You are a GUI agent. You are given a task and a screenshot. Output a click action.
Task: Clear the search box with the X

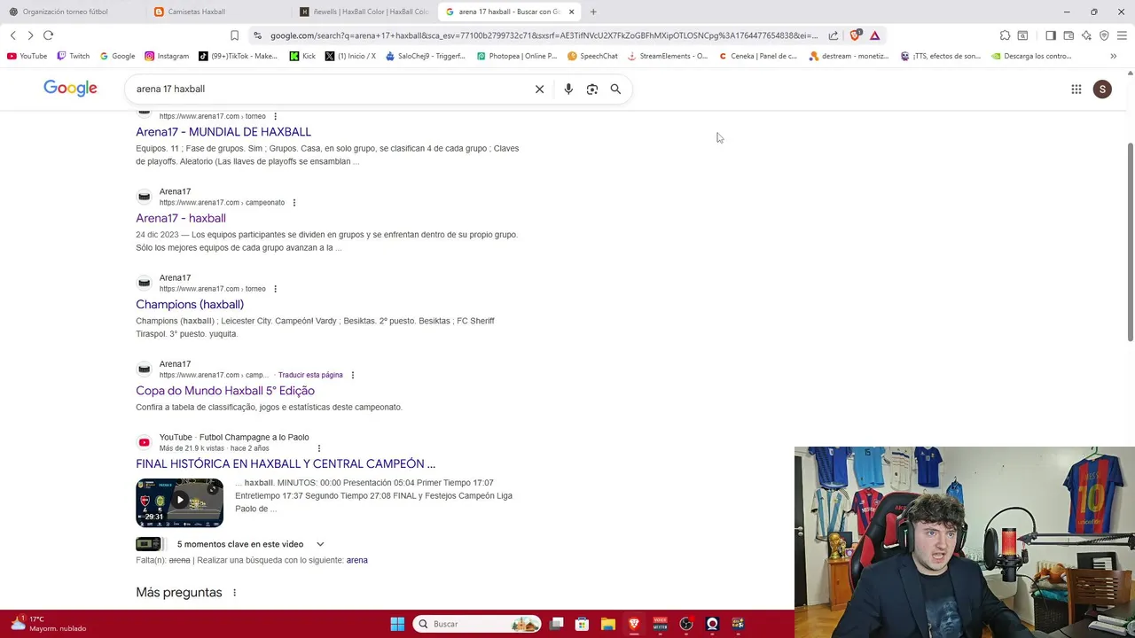[x=539, y=89]
